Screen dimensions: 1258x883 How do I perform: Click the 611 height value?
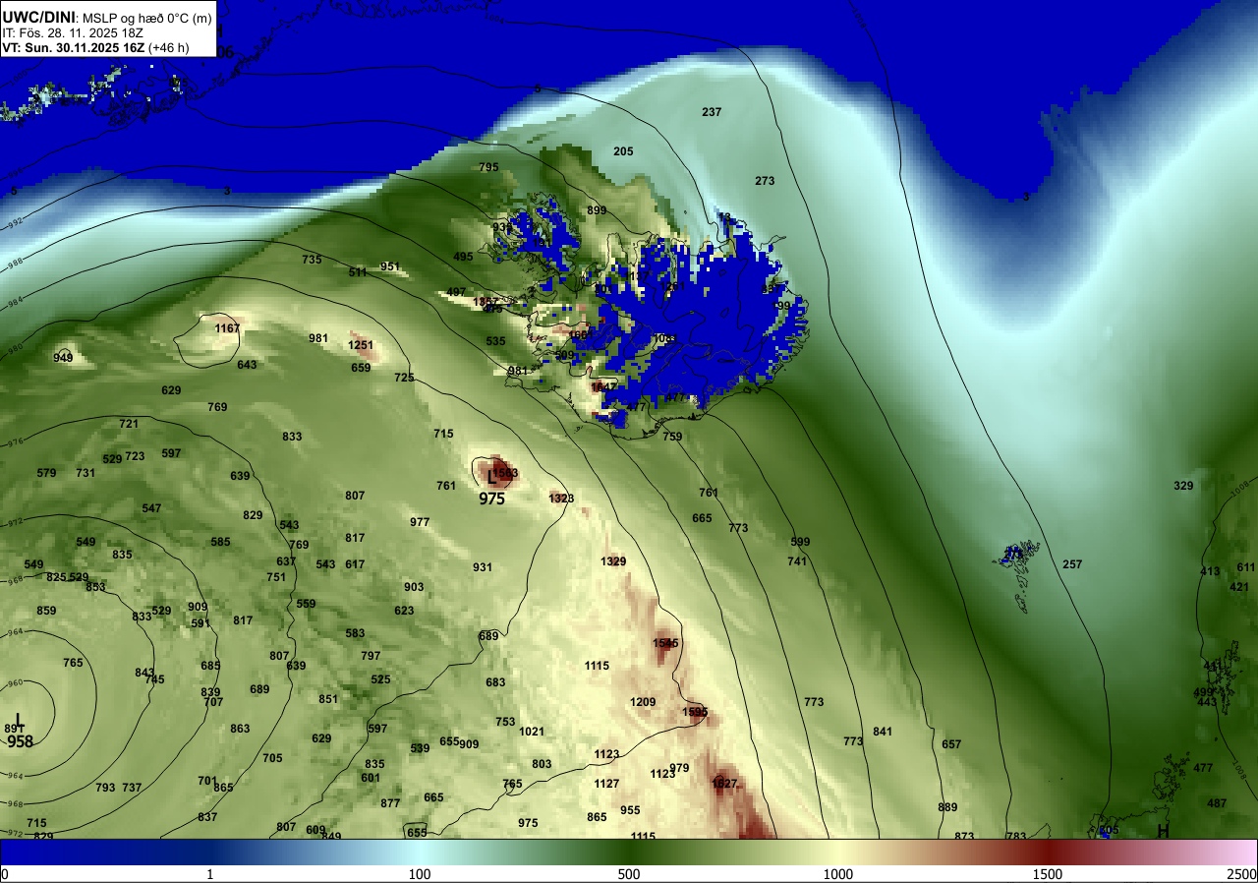pos(1246,567)
